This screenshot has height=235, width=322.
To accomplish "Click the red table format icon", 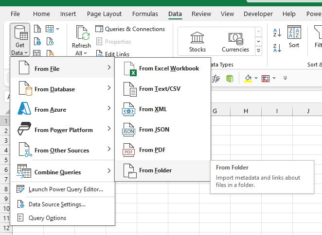I will click(266, 78).
